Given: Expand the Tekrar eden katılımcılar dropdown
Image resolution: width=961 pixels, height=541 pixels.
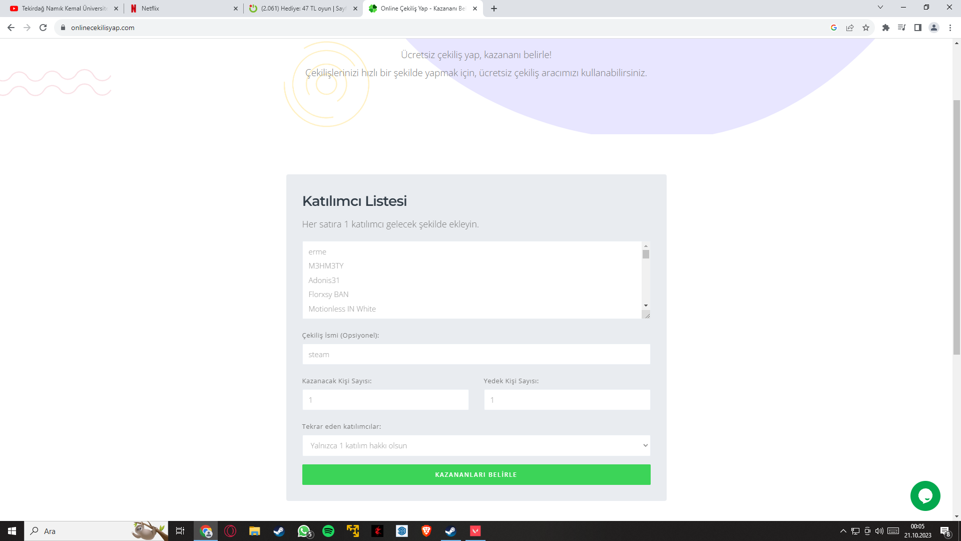Looking at the screenshot, I should (476, 445).
